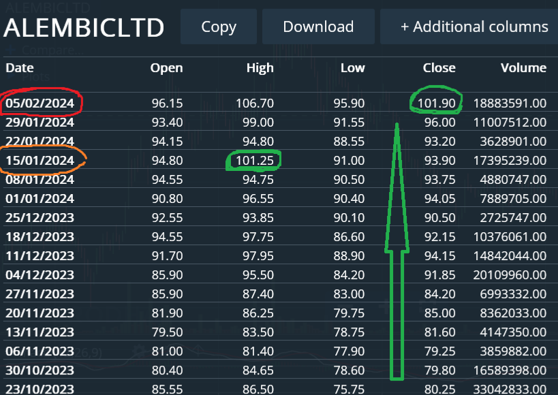Click the close value 93.75

(440, 180)
